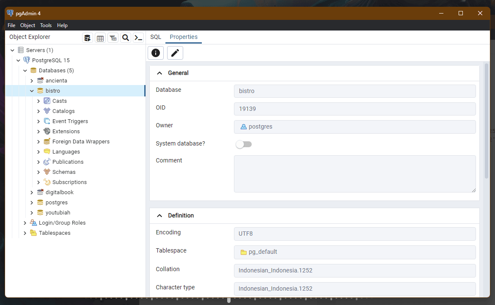Image resolution: width=495 pixels, height=305 pixels.
Task: Expand the ancienta database node
Action: pyautogui.click(x=32, y=81)
